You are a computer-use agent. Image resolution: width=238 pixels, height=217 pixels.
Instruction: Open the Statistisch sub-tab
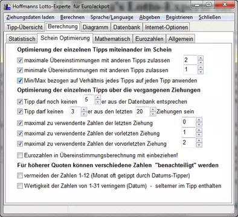pos(22,39)
